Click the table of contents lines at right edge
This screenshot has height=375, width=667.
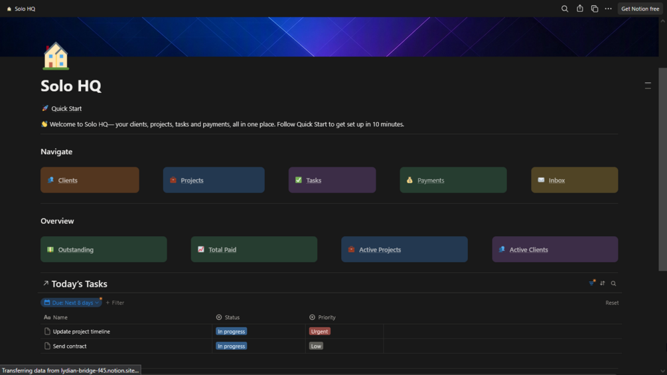[x=648, y=86]
